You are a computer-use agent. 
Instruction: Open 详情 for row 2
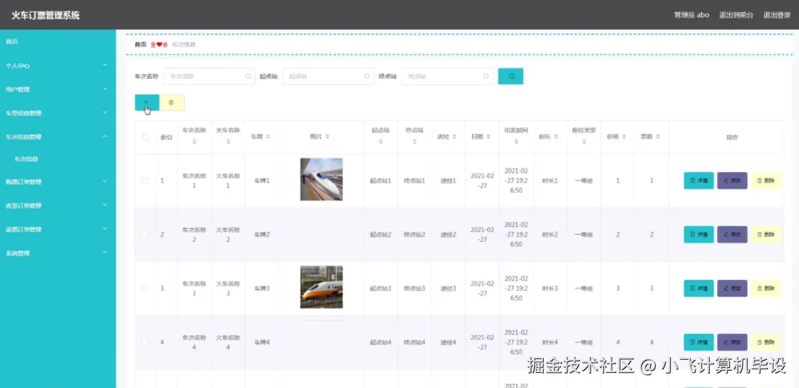tap(698, 235)
